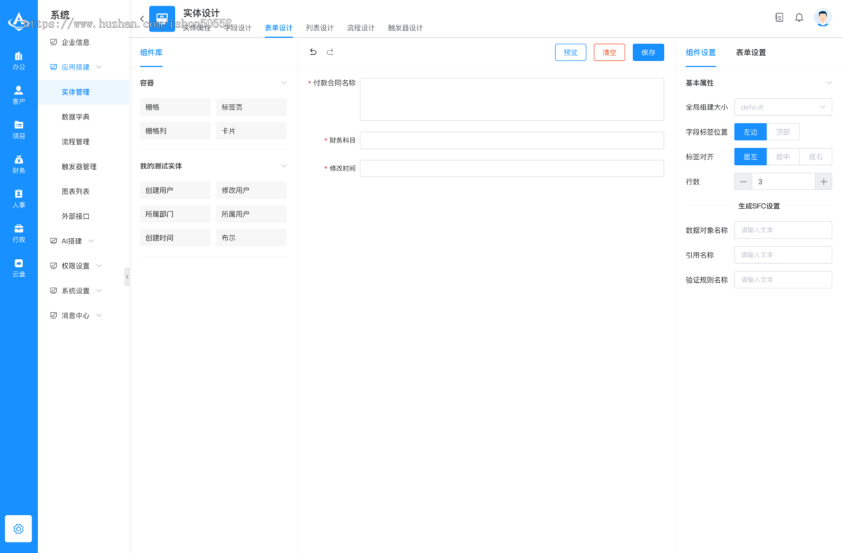843x553 pixels.
Task: Click the 清空 clear button
Action: pos(609,53)
